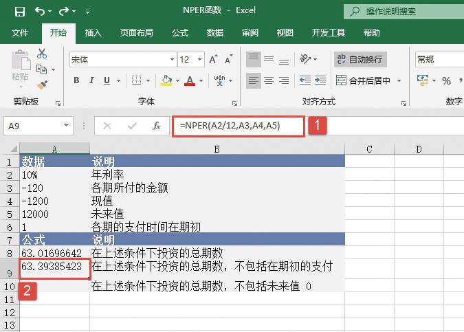Expand the Borders dropdown arrow
This screenshot has width=464, height=332.
[x=148, y=80]
